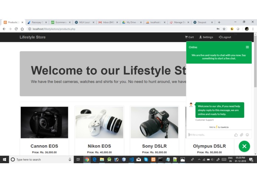257x182 pixels.
Task: Close the Products tab
Action: pos(23,22)
